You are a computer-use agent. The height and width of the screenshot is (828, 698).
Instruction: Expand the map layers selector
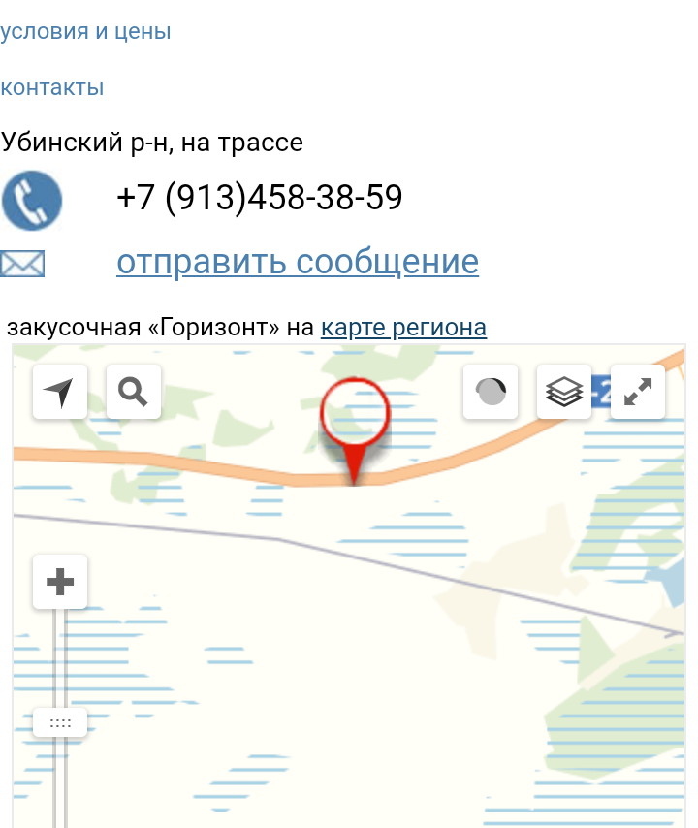[564, 392]
